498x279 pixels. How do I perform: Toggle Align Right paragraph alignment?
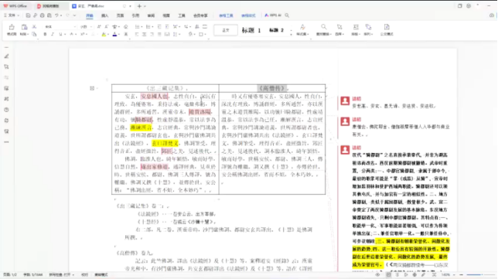click(152, 34)
